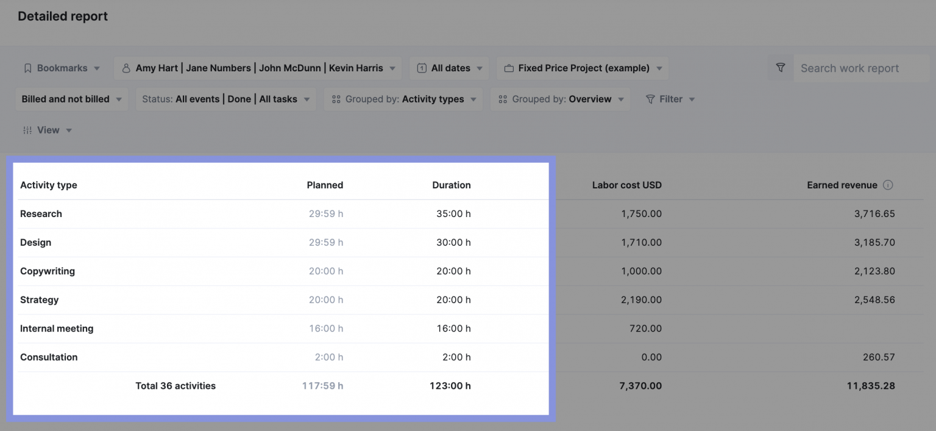The width and height of the screenshot is (936, 431).
Task: Select the funnel icon on the Filter control
Action: (x=651, y=99)
